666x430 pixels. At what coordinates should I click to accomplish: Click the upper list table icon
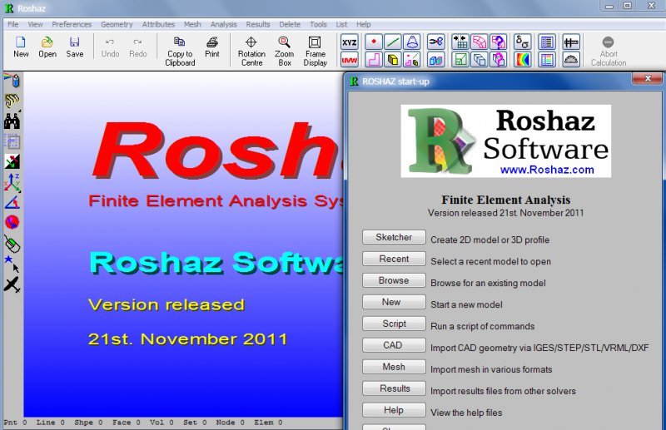(x=547, y=42)
